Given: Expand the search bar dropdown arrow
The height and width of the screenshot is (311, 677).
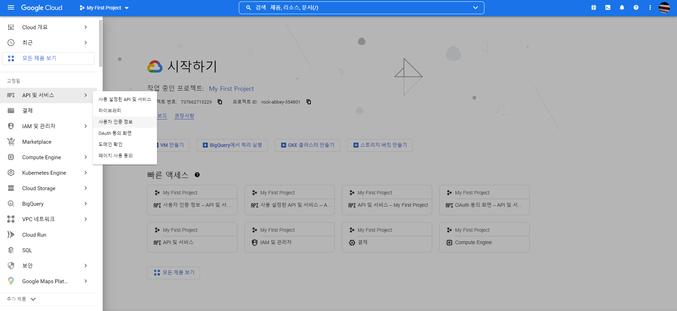Looking at the screenshot, I should pos(476,7).
